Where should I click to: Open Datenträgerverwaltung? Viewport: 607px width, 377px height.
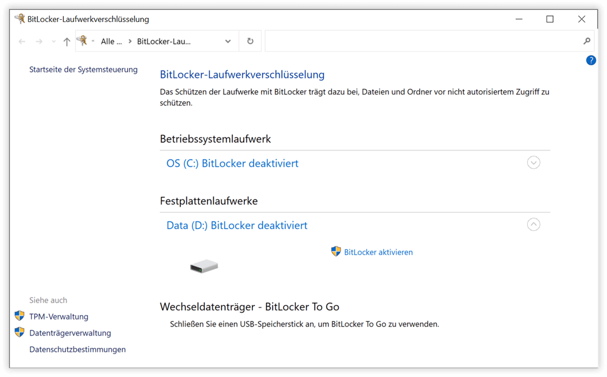[70, 333]
